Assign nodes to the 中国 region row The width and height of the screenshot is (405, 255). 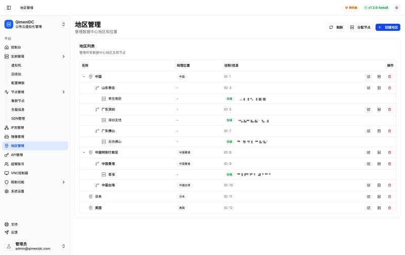(x=379, y=77)
